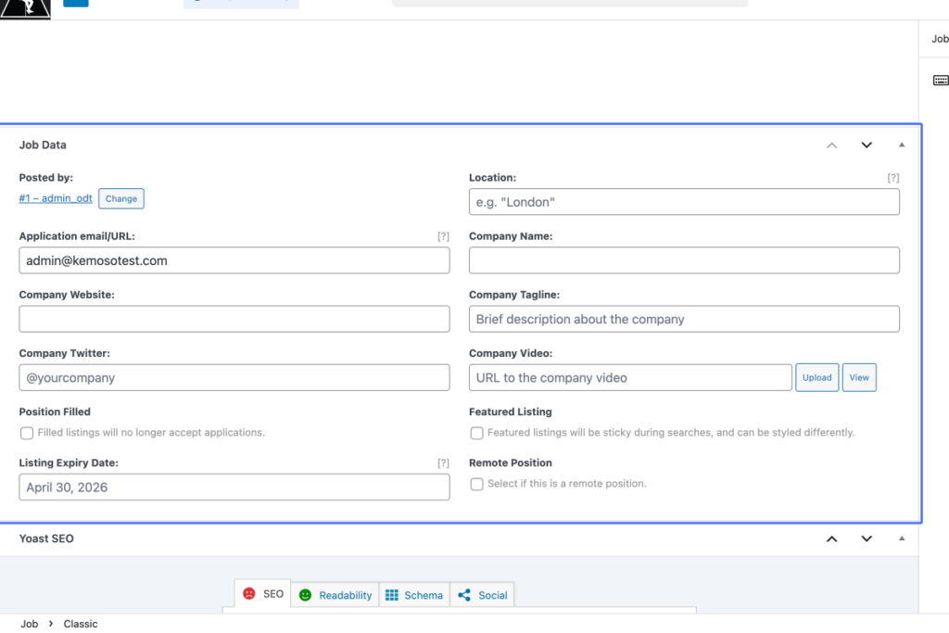Viewport: 949px width, 633px height.
Task: Open the Listing Expiry Date field
Action: [x=234, y=487]
